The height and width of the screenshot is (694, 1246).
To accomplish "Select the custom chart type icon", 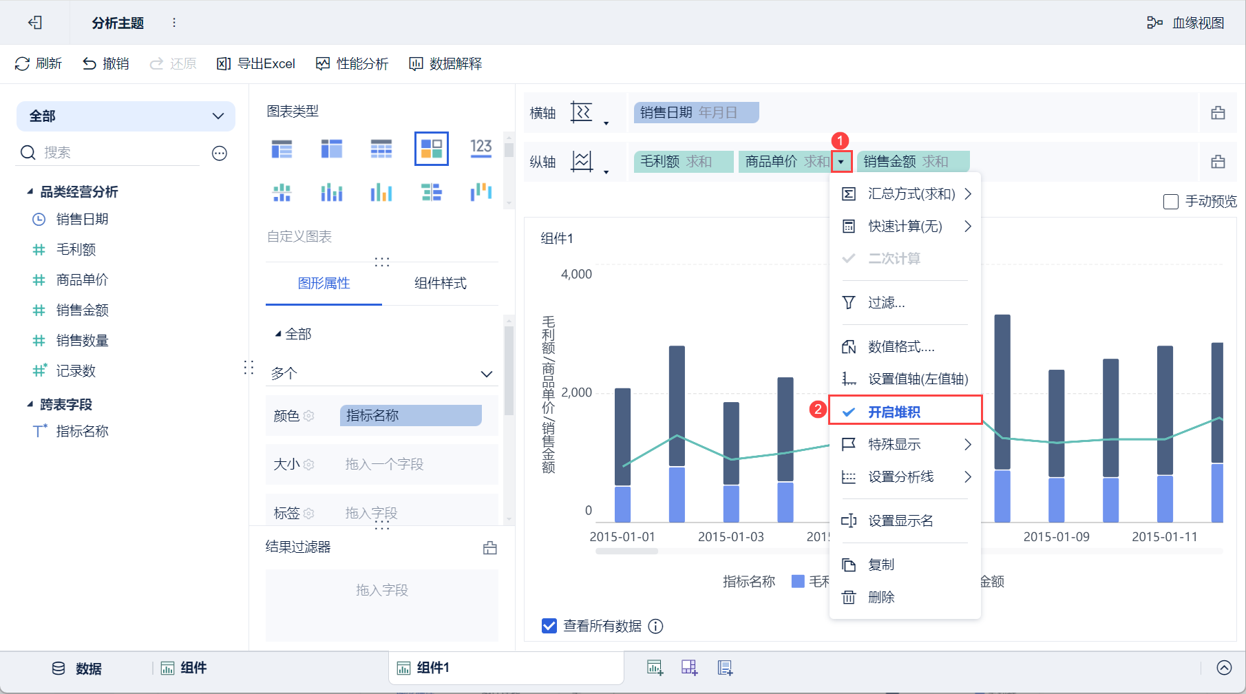I will point(432,148).
